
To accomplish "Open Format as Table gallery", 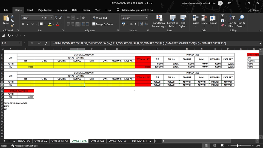I will point(173,21).
